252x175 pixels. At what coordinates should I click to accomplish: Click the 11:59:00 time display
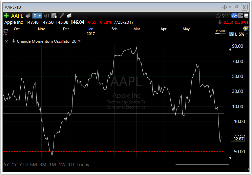[x=221, y=31]
